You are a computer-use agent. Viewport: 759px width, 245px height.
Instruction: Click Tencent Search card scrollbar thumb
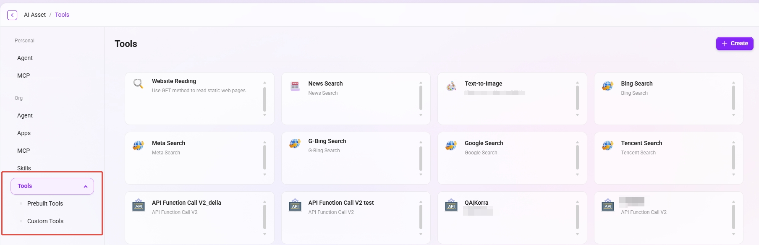tap(733, 157)
